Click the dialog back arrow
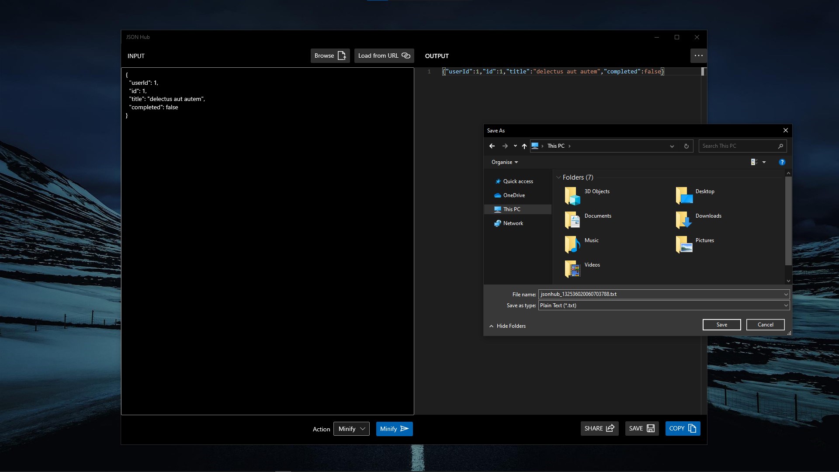The height and width of the screenshot is (472, 839). (x=492, y=146)
